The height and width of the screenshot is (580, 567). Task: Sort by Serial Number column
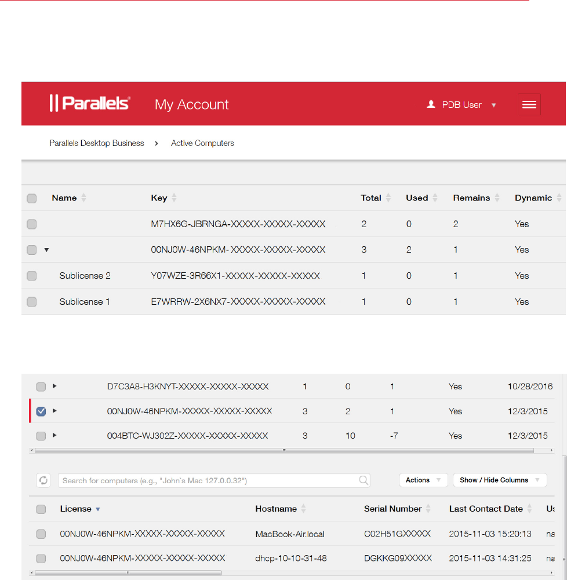click(428, 509)
